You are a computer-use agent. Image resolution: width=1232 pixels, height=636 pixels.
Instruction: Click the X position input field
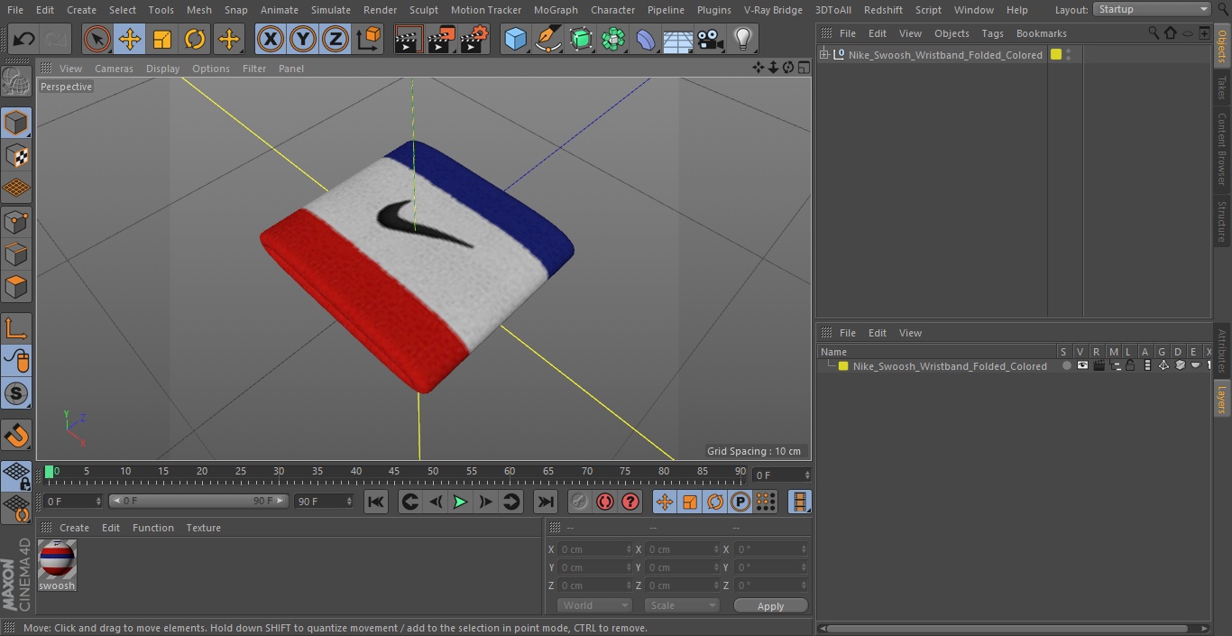point(595,549)
